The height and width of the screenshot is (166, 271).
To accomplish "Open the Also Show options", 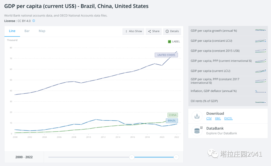I will pos(133,31).
